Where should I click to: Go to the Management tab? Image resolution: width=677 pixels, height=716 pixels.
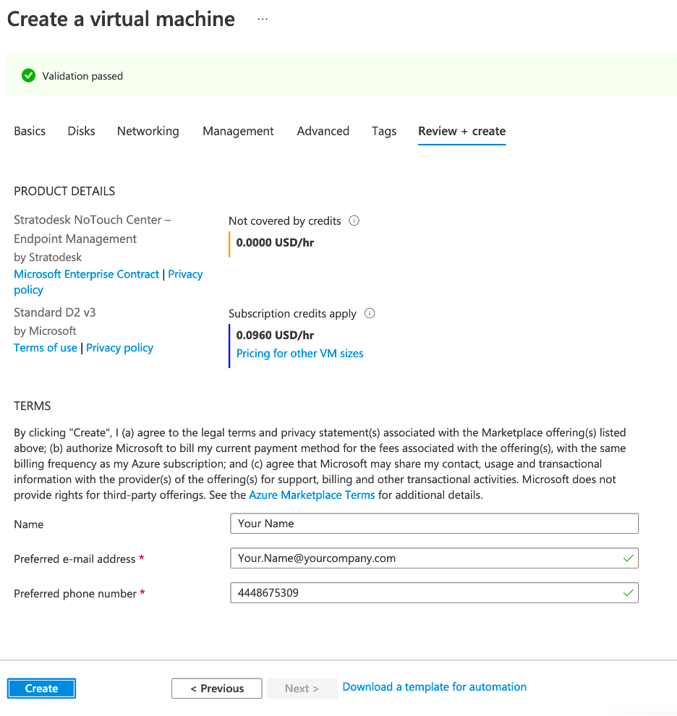(238, 131)
